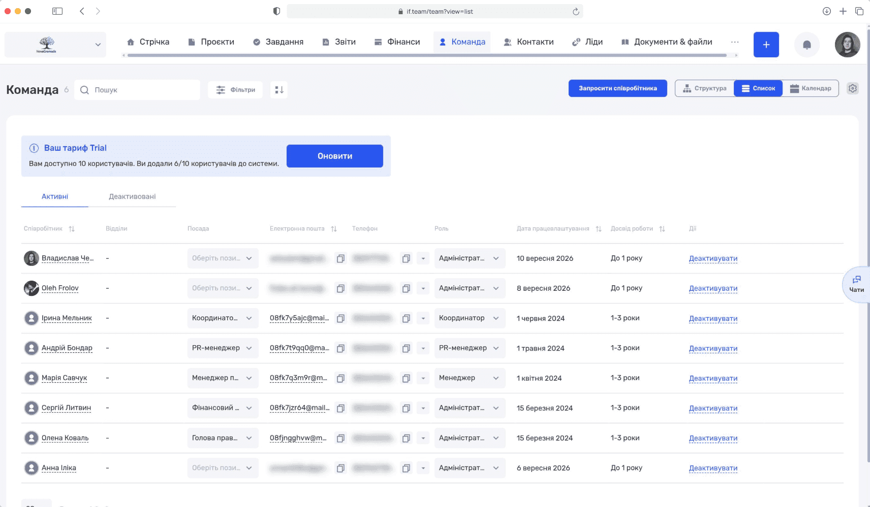The image size is (870, 507).
Task: Click the Пошук search field
Action: click(x=137, y=90)
